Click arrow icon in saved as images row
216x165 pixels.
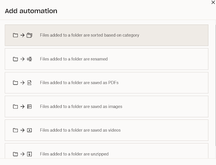click(x=22, y=107)
